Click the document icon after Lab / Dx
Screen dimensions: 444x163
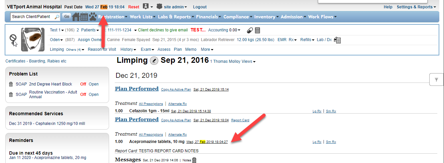tap(337, 40)
